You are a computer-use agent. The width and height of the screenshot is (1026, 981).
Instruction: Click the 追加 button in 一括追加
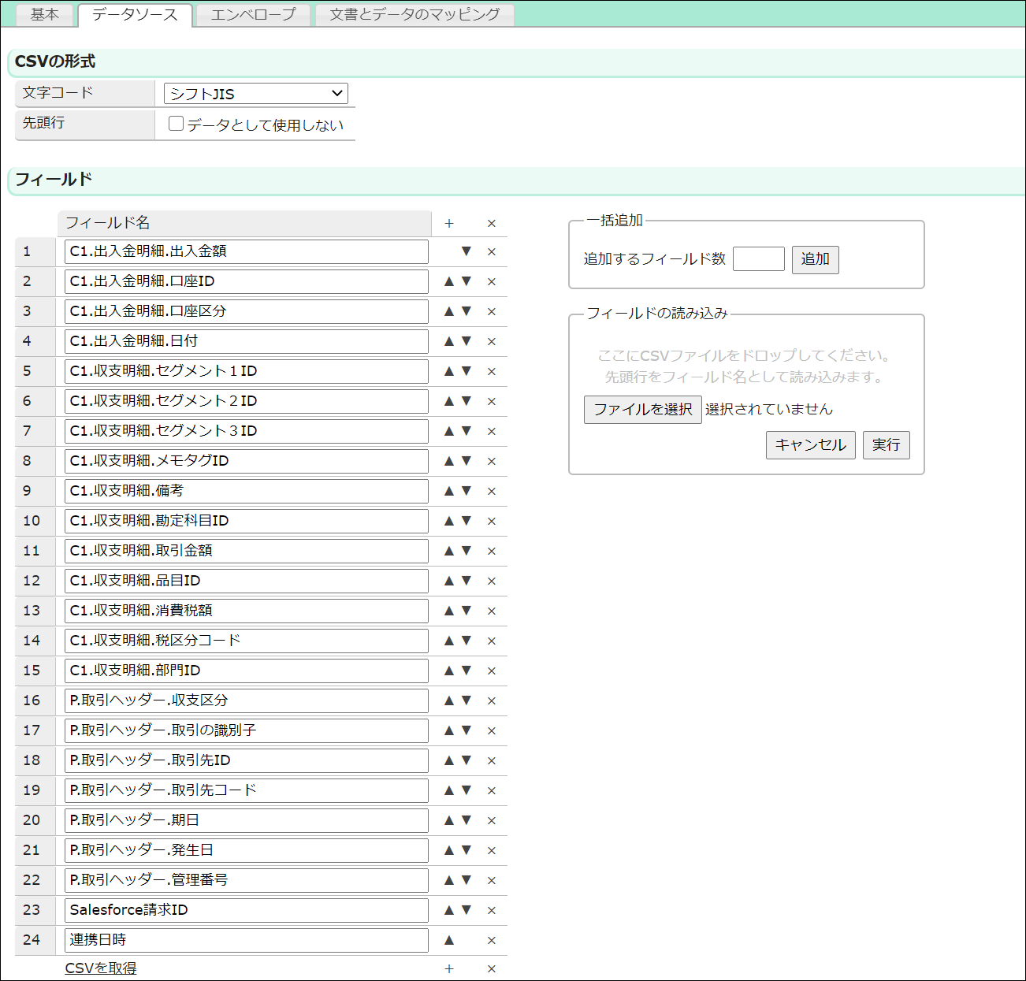(816, 259)
